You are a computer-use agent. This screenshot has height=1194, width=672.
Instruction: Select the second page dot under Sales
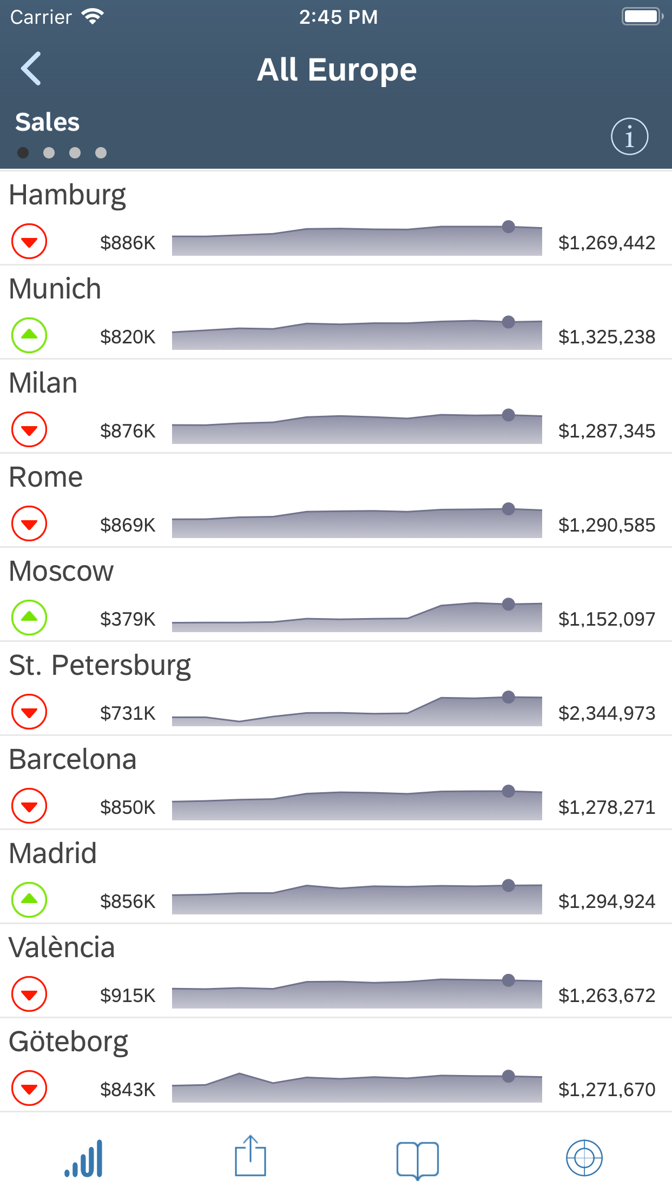[49, 153]
